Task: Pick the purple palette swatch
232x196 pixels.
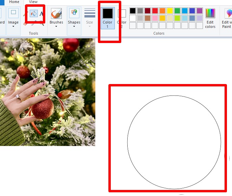Action: (x=200, y=11)
